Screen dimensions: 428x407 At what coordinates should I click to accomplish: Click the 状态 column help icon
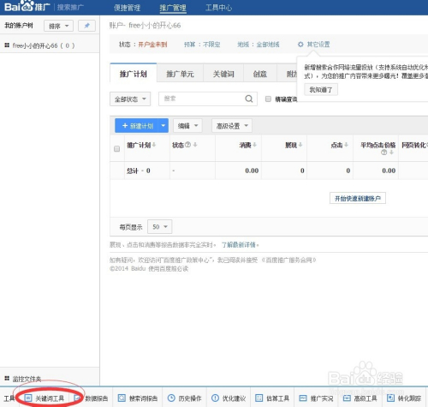[187, 145]
